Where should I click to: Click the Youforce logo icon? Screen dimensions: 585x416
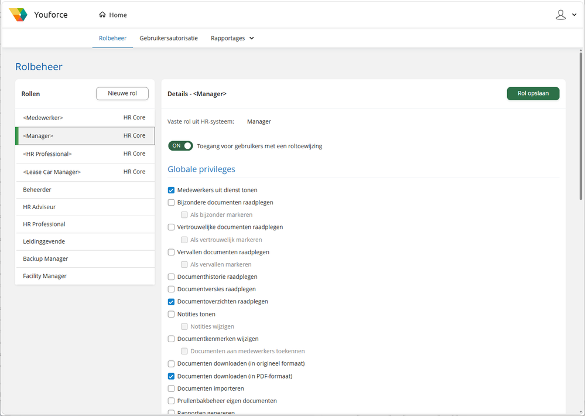coord(18,15)
